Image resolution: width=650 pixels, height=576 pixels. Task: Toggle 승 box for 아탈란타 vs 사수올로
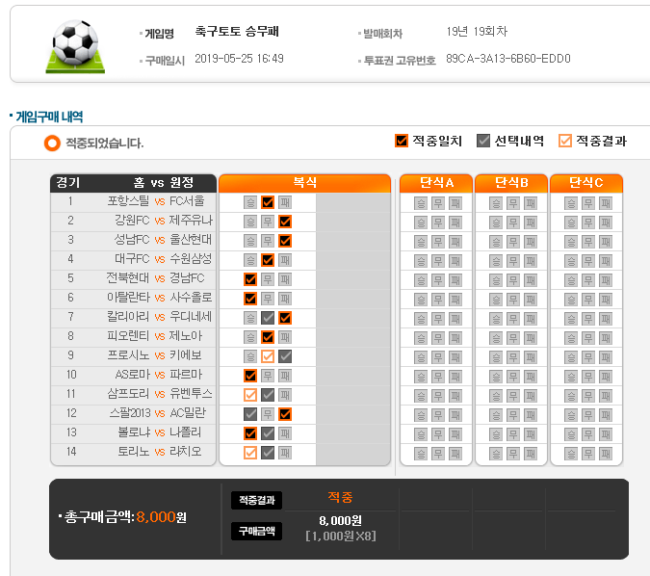(250, 299)
